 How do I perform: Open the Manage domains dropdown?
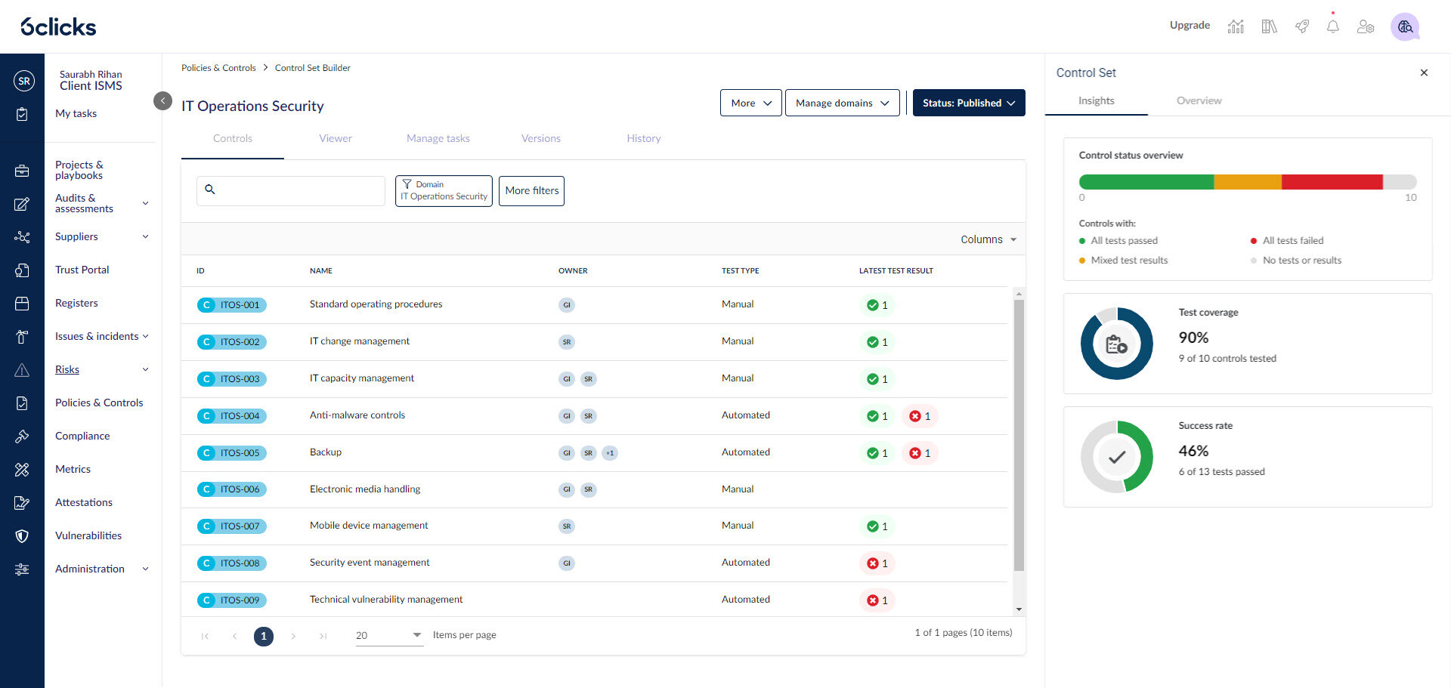click(x=842, y=103)
